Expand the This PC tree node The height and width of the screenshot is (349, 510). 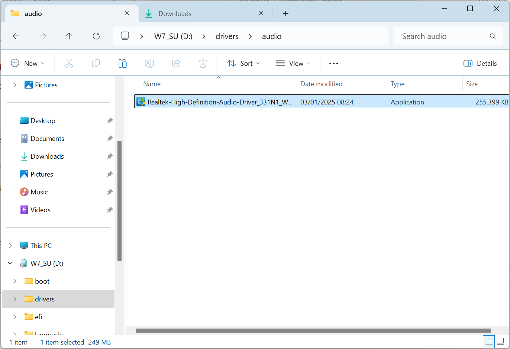10,246
